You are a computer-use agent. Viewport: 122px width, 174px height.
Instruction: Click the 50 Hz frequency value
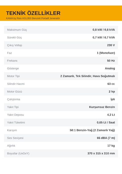(x=111, y=60)
